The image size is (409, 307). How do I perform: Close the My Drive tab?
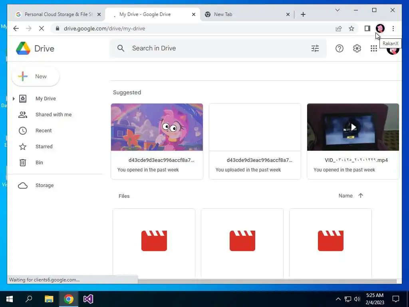[x=194, y=14]
